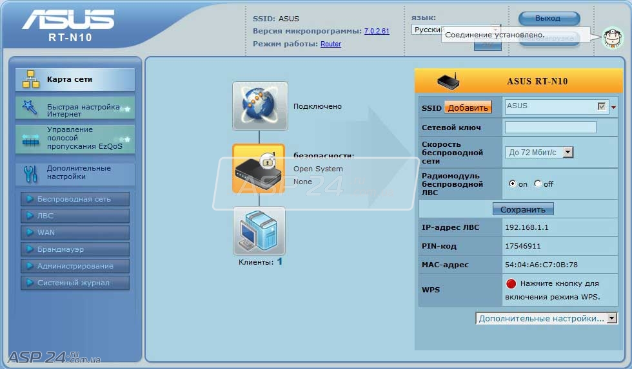This screenshot has width=632, height=369.
Task: Open the Администрирование section
Action: [x=75, y=266]
